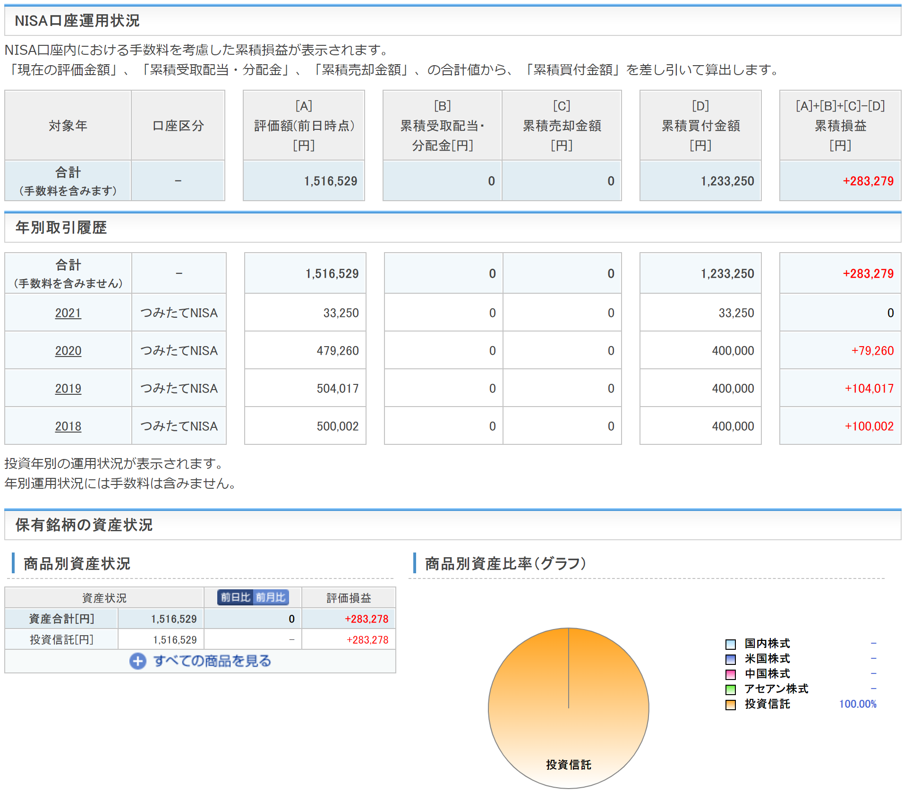Viewport: 904px width, 799px height.
Task: Click the 中国株式 pink legend icon
Action: 730,674
